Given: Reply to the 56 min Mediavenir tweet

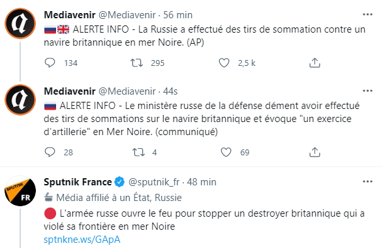Looking at the screenshot, I should (x=50, y=63).
